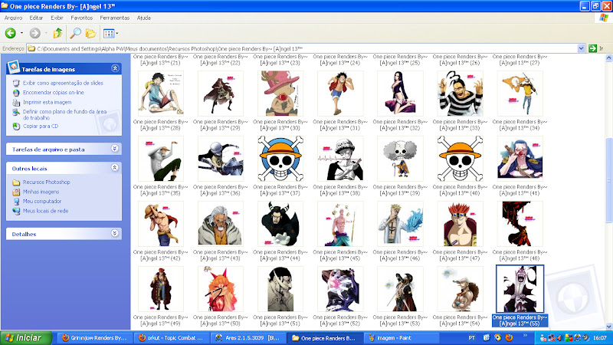
Task: Click Copiar para CD link
Action: coord(41,126)
